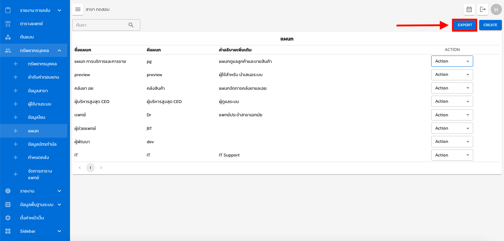The image size is (504, 241).
Task: Click the gear icon beside ตั้งค่าหน้าเว็บ
Action: pos(8,218)
